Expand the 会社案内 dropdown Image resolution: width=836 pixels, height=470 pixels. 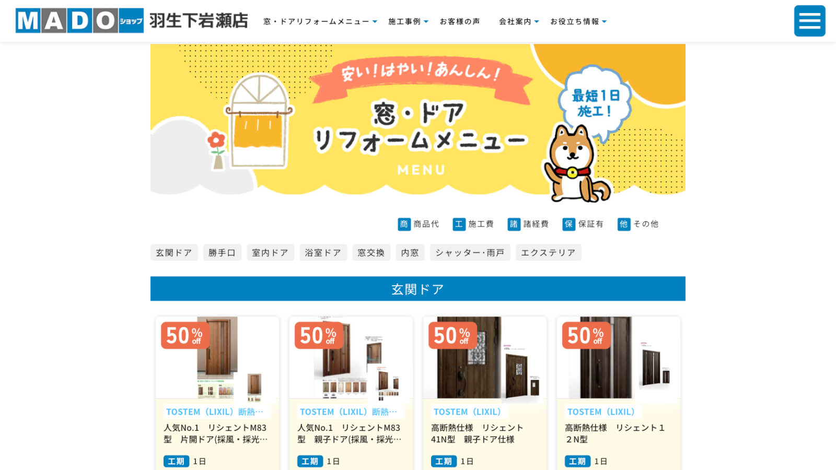(519, 21)
